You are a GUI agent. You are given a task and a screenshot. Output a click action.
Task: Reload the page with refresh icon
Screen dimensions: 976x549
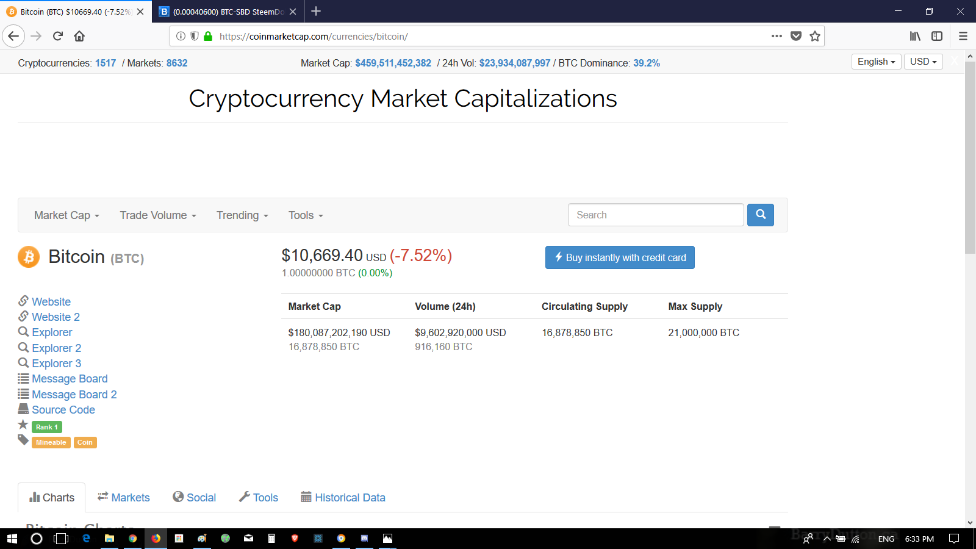coord(58,36)
